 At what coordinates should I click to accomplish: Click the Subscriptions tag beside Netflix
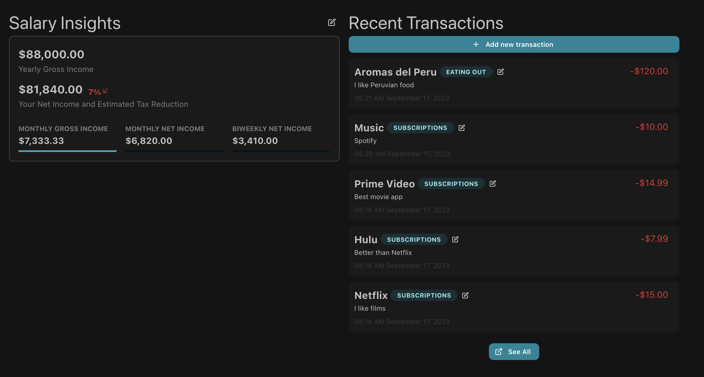(424, 295)
